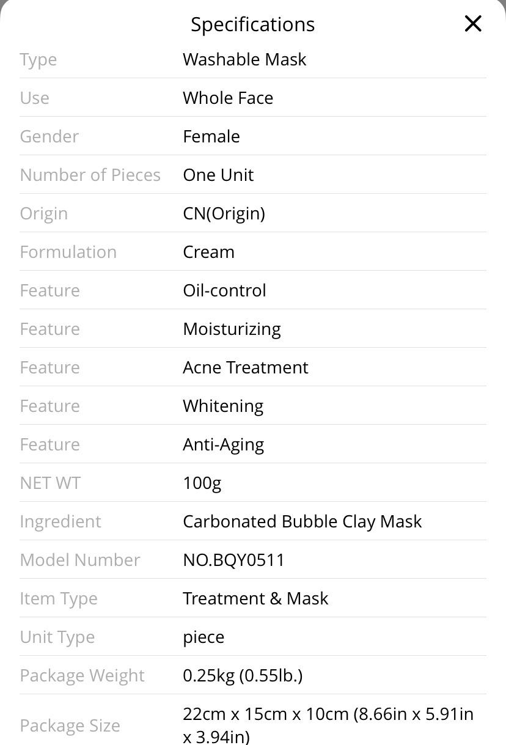Tap the One Unit pieces value

(x=218, y=175)
